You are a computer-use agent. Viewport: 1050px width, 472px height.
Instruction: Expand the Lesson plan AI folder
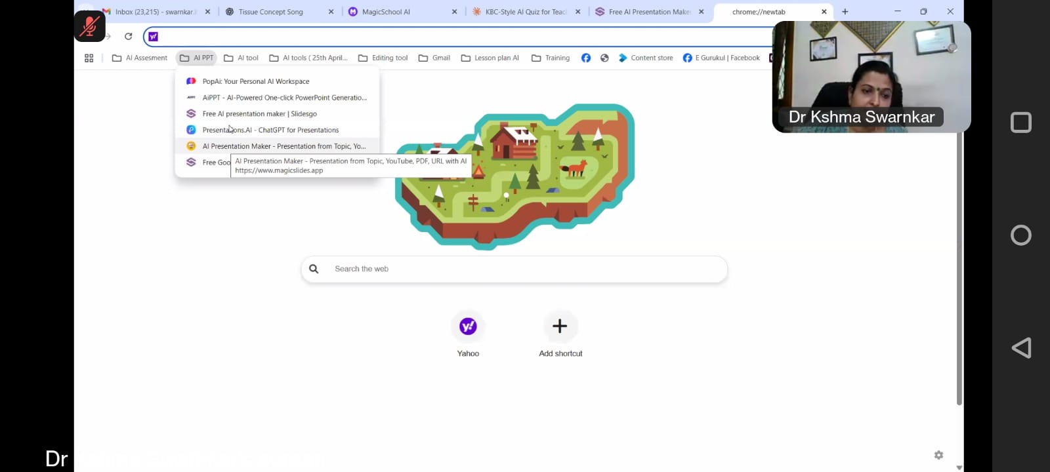490,58
